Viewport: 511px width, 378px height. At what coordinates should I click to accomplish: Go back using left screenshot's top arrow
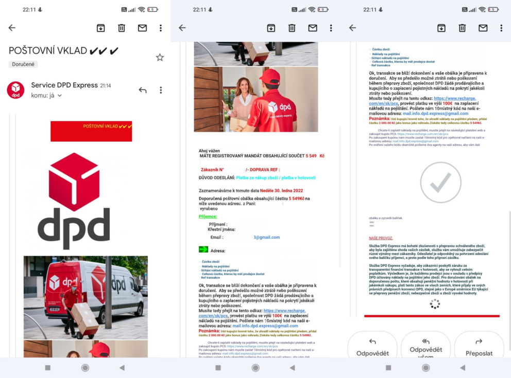[12, 28]
